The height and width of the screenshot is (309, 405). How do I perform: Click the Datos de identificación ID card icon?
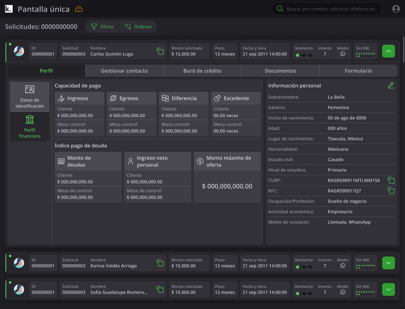[30, 89]
